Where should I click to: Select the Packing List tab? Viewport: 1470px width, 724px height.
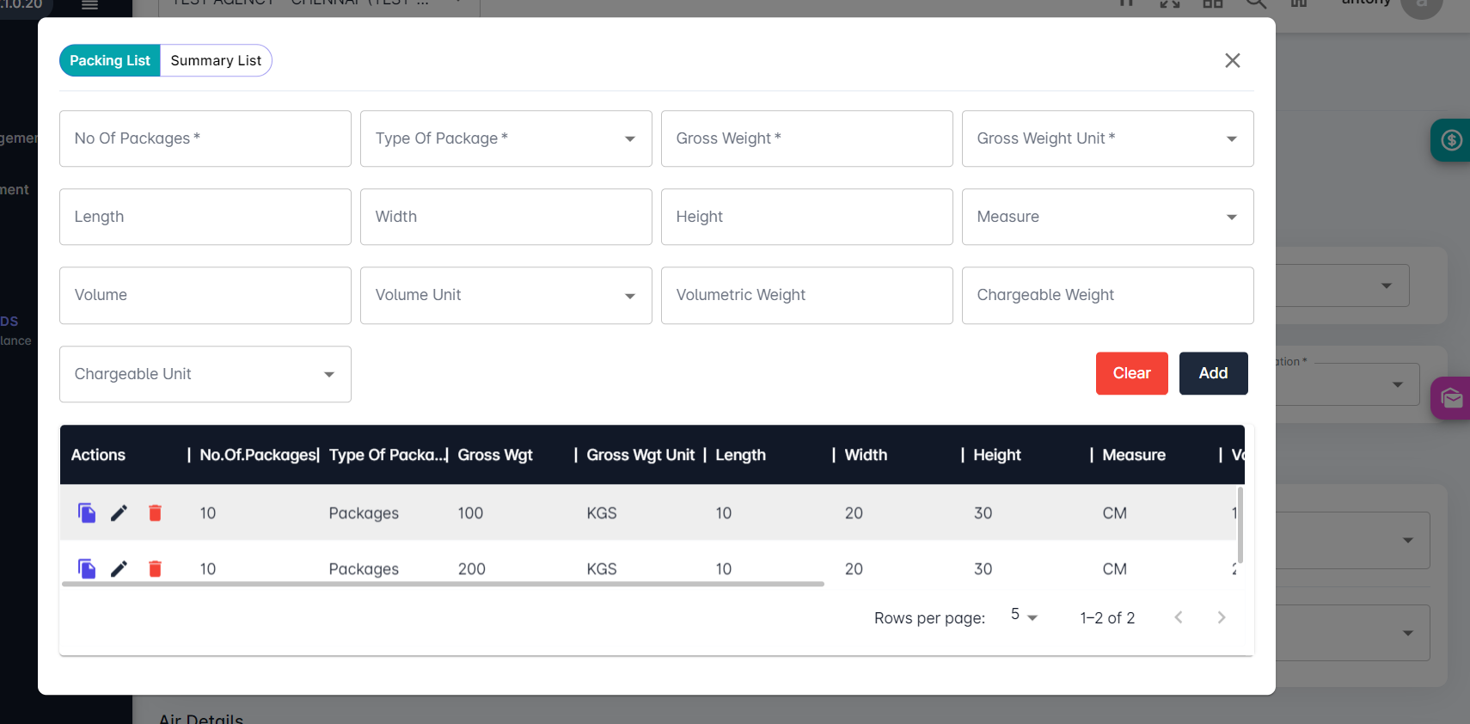pyautogui.click(x=110, y=60)
